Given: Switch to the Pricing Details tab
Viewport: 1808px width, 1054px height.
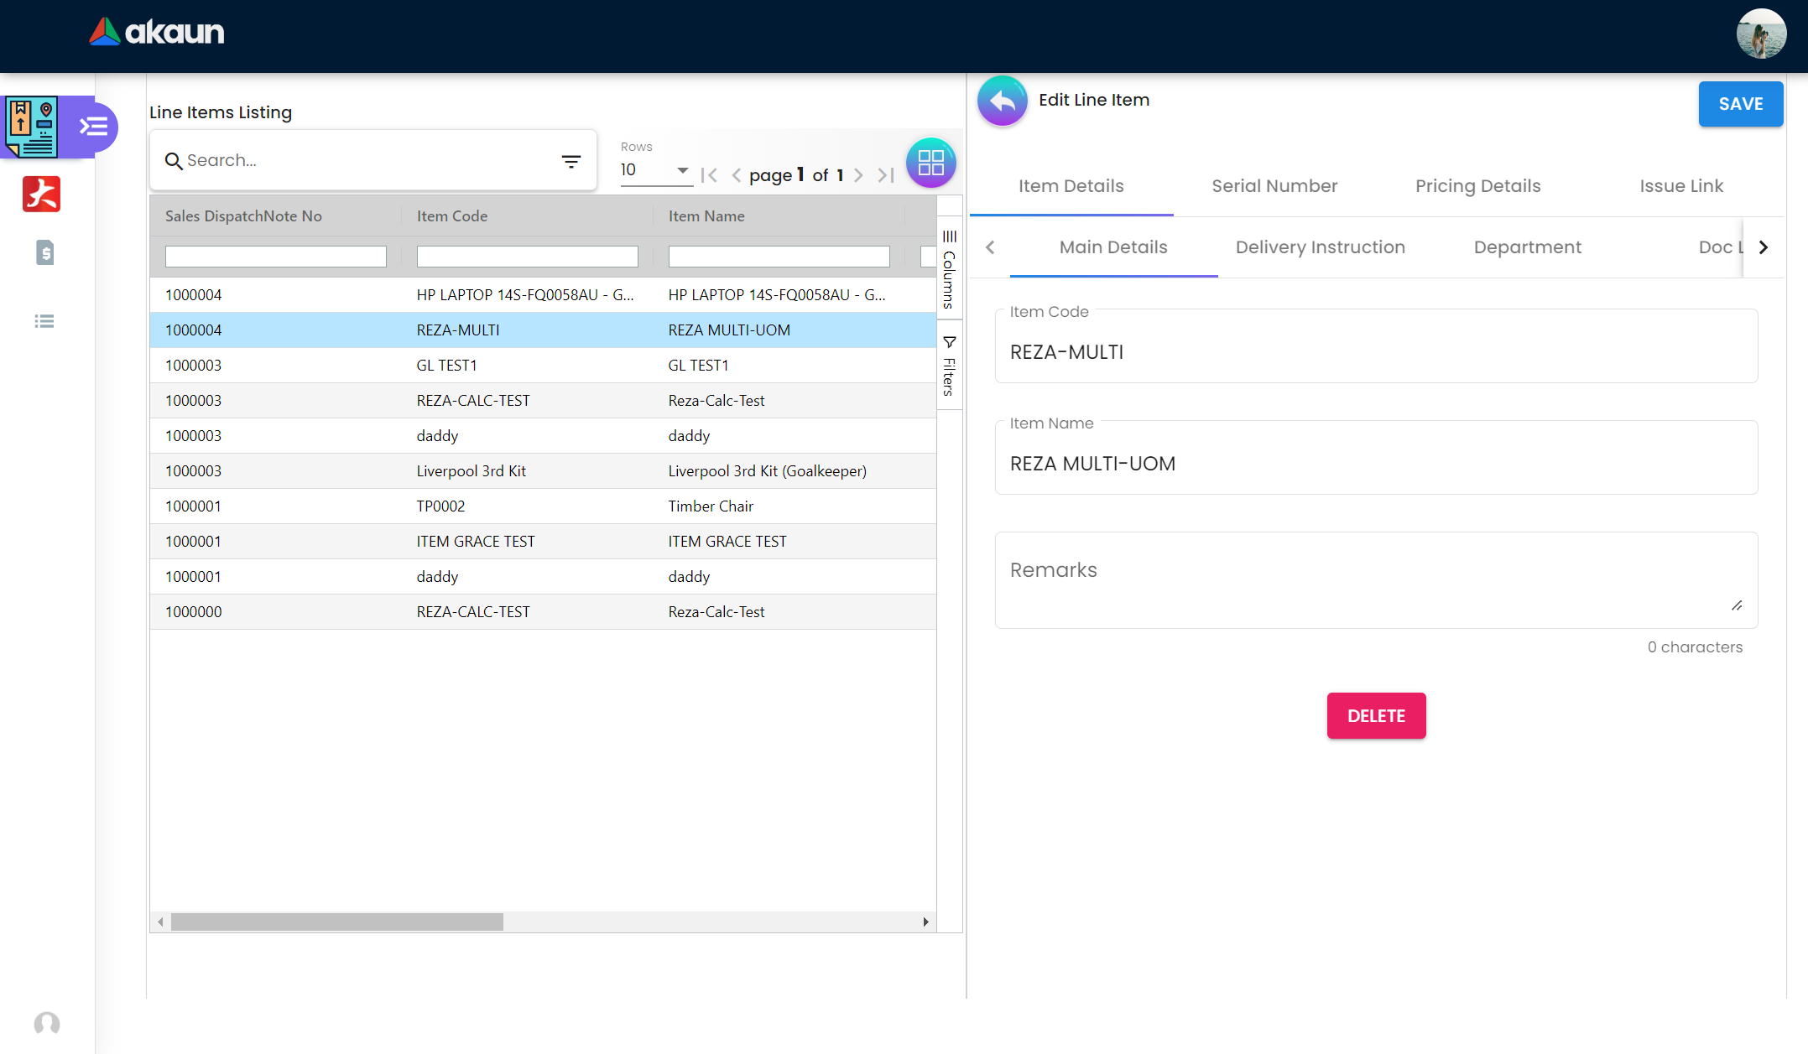Looking at the screenshot, I should 1477,186.
